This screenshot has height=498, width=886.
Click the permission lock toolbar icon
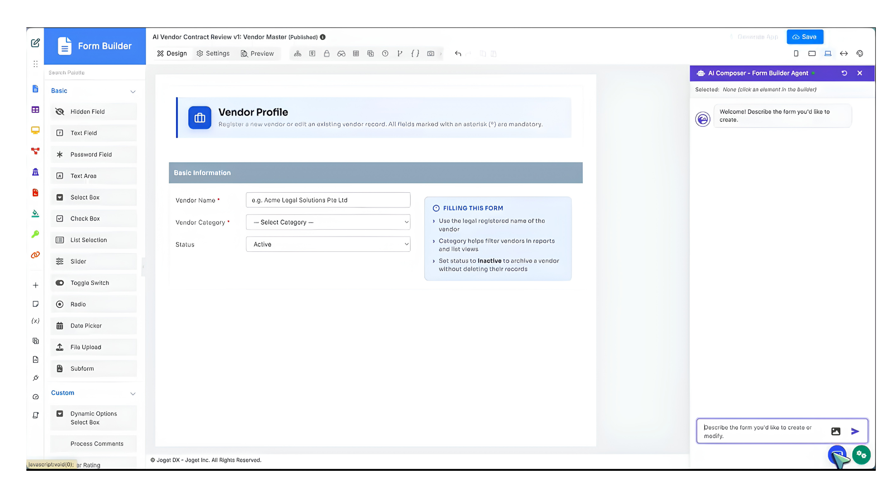click(x=327, y=53)
